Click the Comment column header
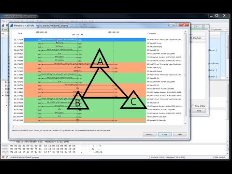 [x=152, y=33]
